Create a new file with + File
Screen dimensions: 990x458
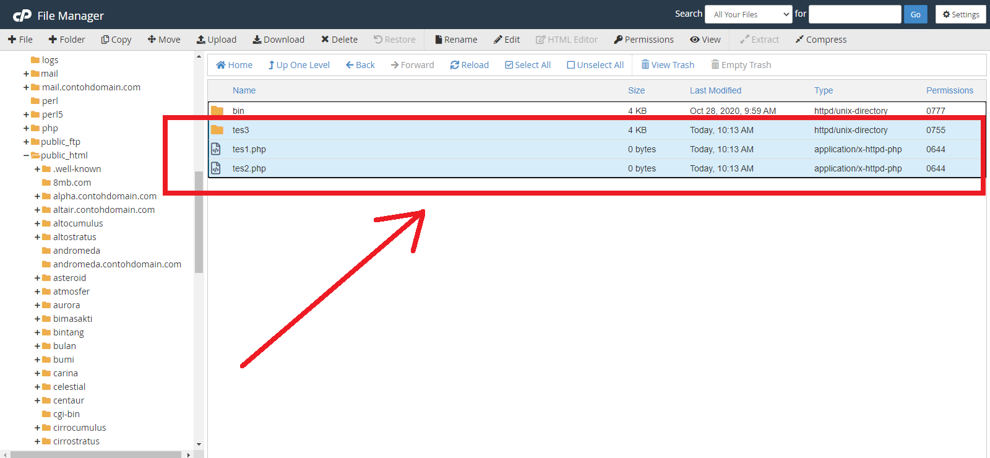pos(20,40)
